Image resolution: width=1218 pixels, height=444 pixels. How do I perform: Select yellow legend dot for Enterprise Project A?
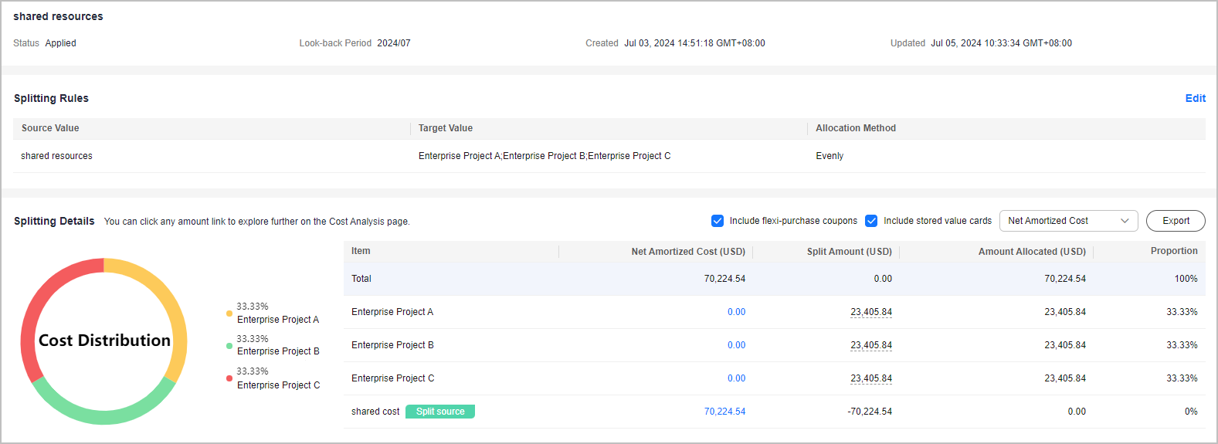click(229, 314)
